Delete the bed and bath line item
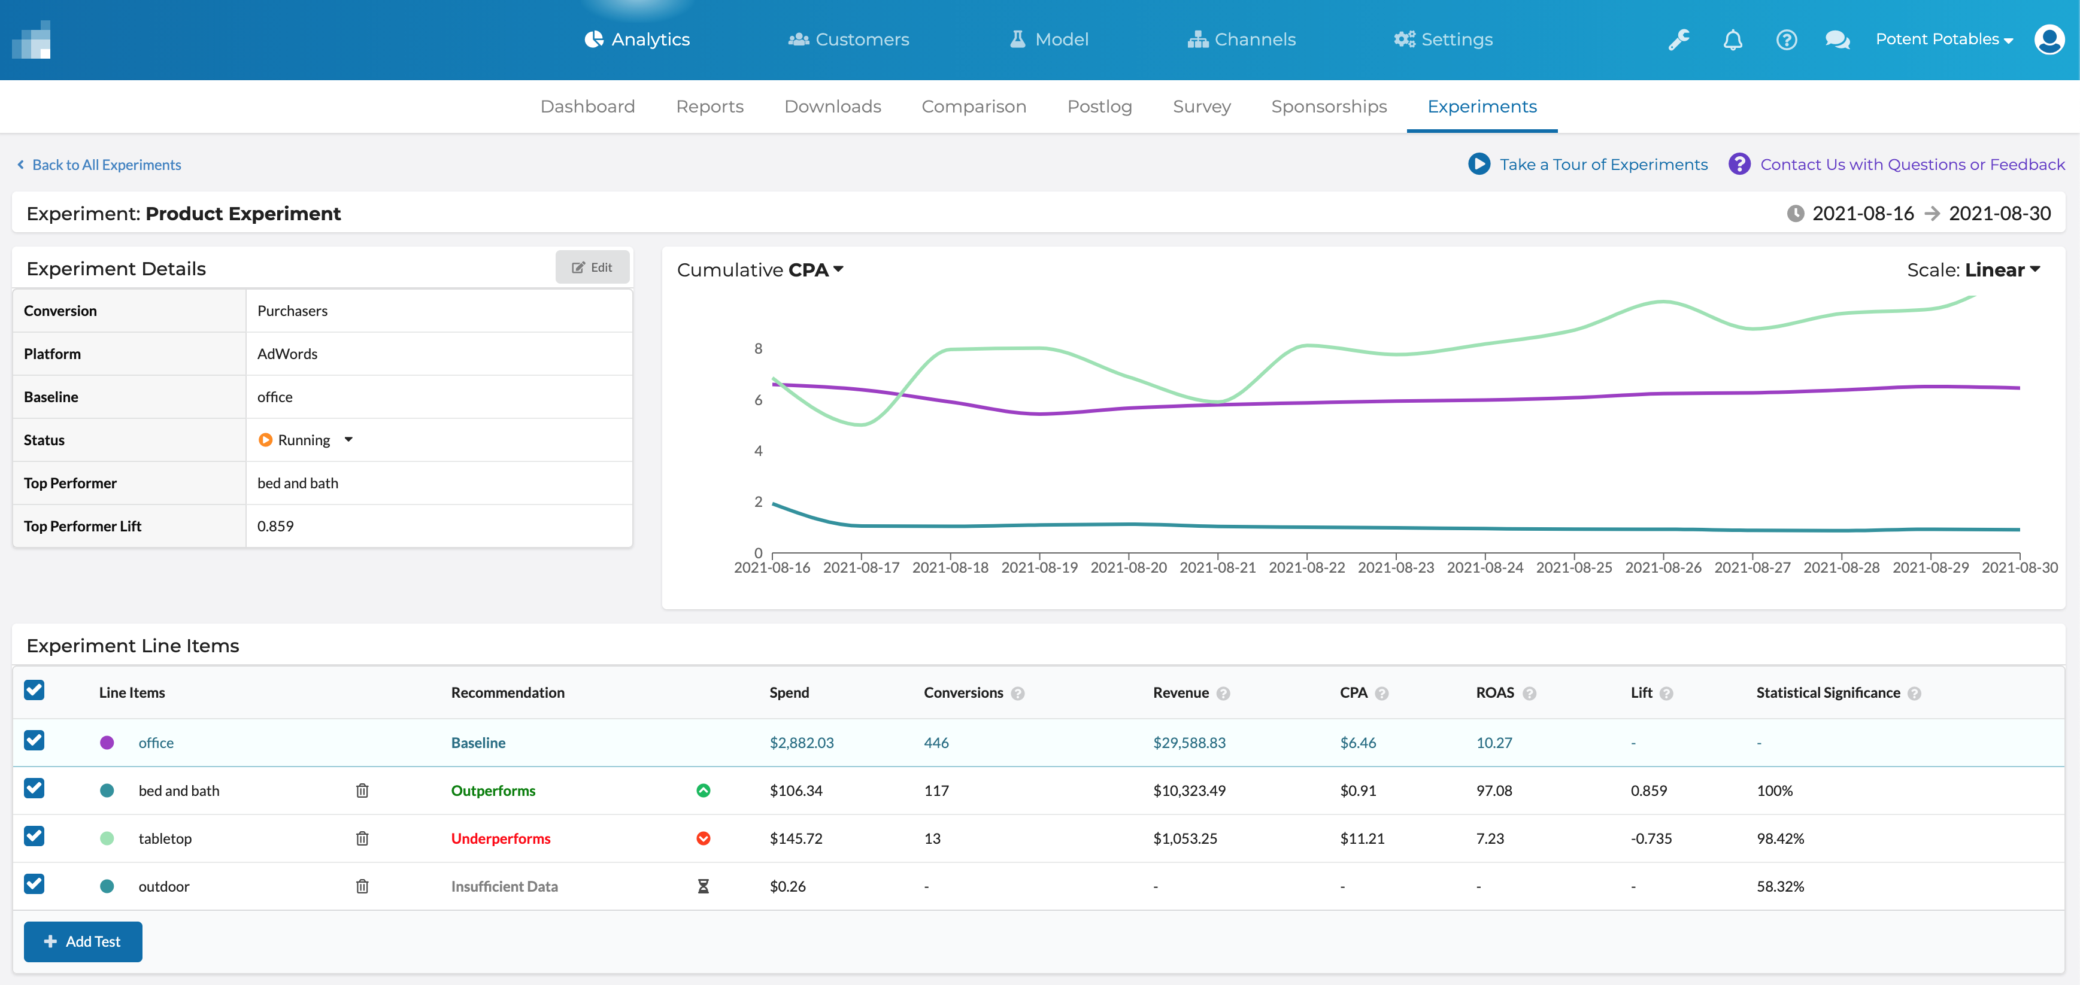The width and height of the screenshot is (2080, 985). tap(362, 791)
